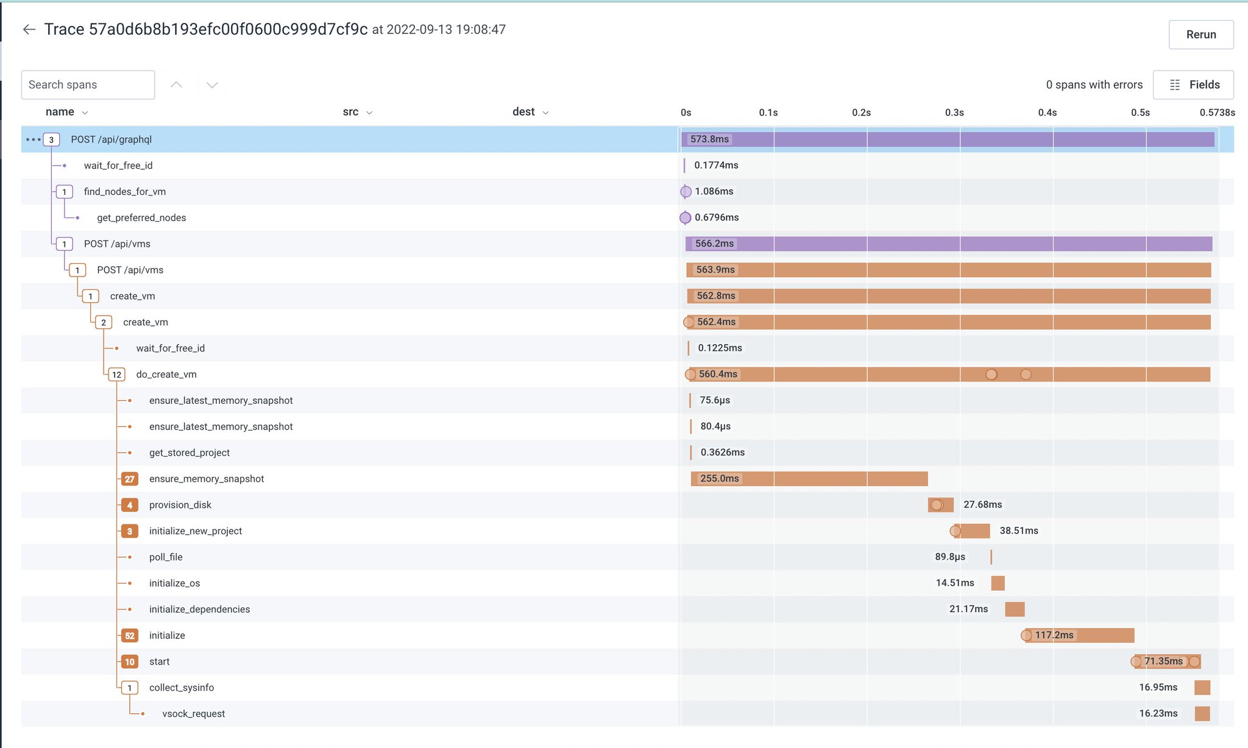The image size is (1248, 748).
Task: Select the vsock_request span row
Action: [x=194, y=714]
